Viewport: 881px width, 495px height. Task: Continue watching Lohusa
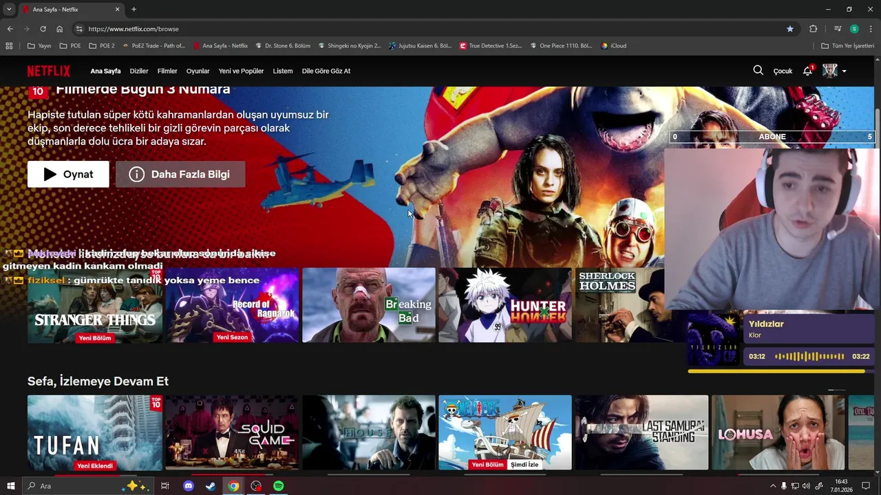pos(778,432)
